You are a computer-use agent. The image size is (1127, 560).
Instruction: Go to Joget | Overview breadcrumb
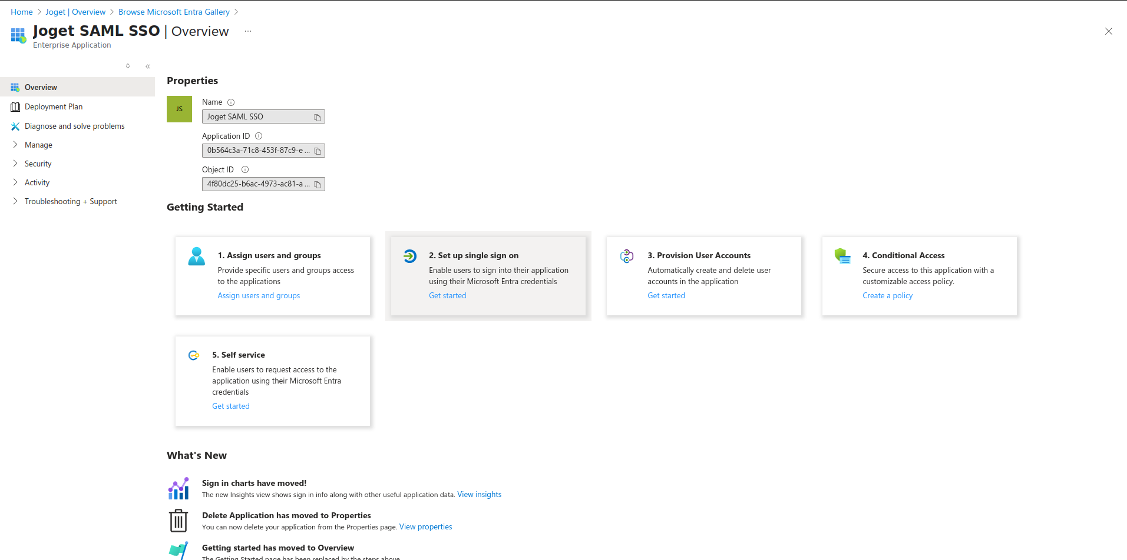click(75, 12)
